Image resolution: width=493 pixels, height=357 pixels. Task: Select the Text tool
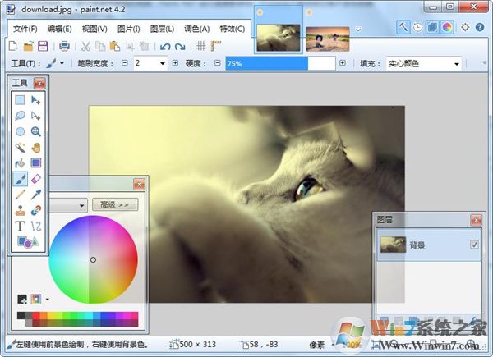[x=20, y=226]
